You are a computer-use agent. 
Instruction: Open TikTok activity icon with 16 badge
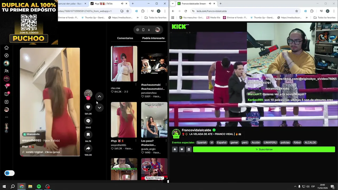pyautogui.click(x=7, y=86)
